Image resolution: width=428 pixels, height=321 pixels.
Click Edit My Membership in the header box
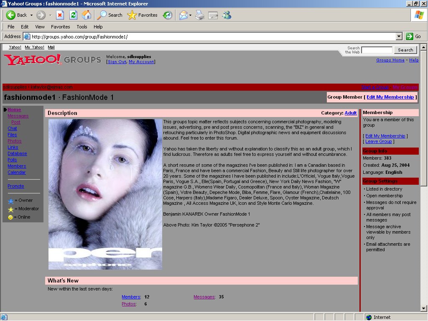[x=390, y=97]
